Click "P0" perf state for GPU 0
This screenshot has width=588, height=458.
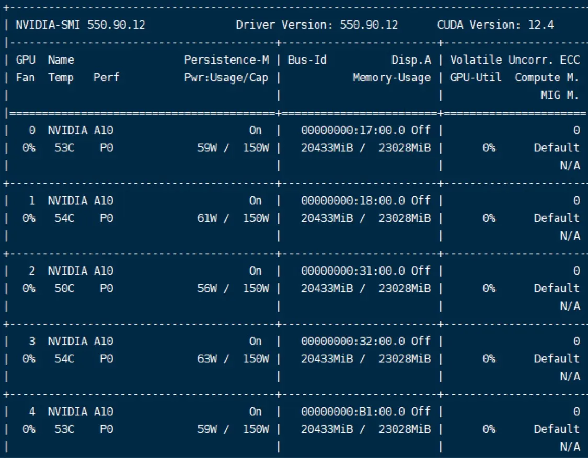pos(107,148)
